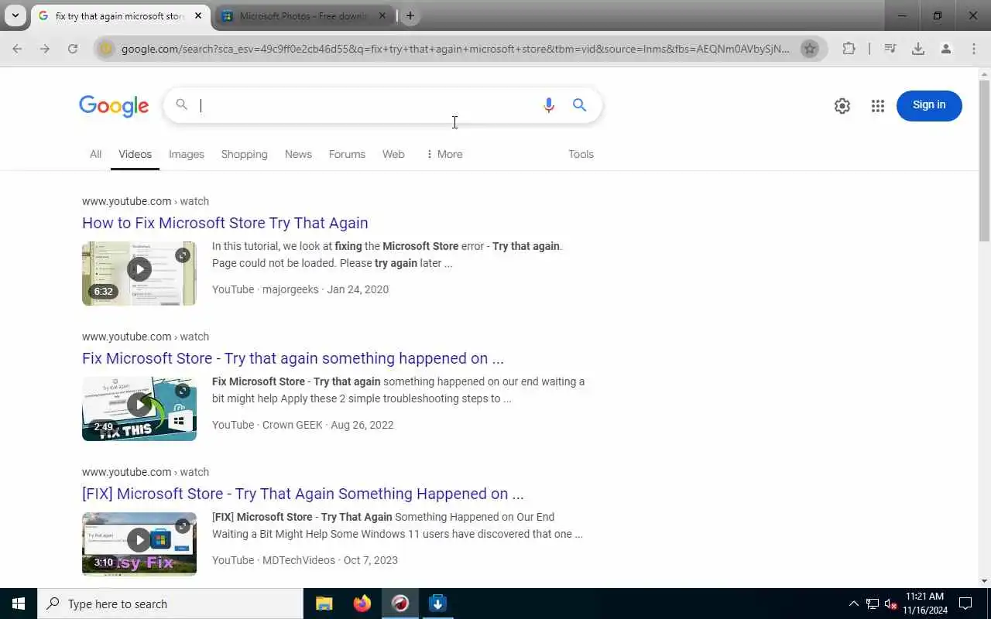The height and width of the screenshot is (619, 991).
Task: Expand preview icon on majorgeeks thumbnail
Action: pos(183,255)
